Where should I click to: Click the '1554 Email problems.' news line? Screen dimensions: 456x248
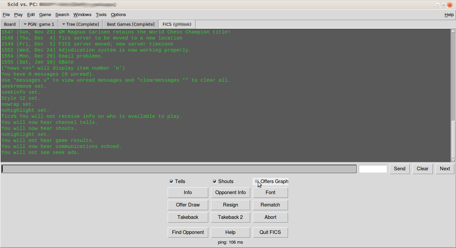[52, 56]
